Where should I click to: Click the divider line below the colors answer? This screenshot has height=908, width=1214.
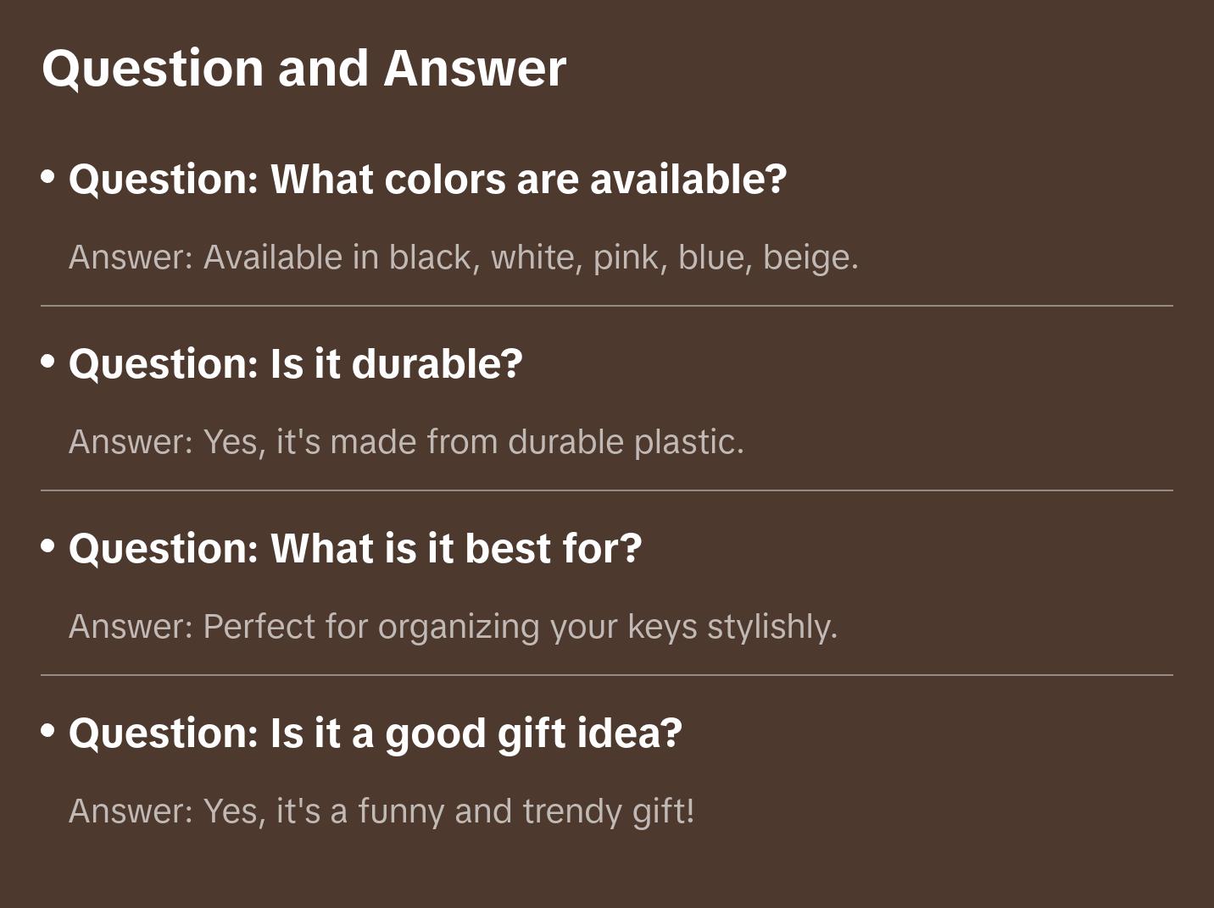(607, 306)
